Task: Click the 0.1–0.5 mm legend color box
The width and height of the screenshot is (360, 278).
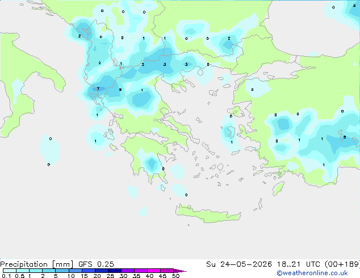Action: coord(10,271)
